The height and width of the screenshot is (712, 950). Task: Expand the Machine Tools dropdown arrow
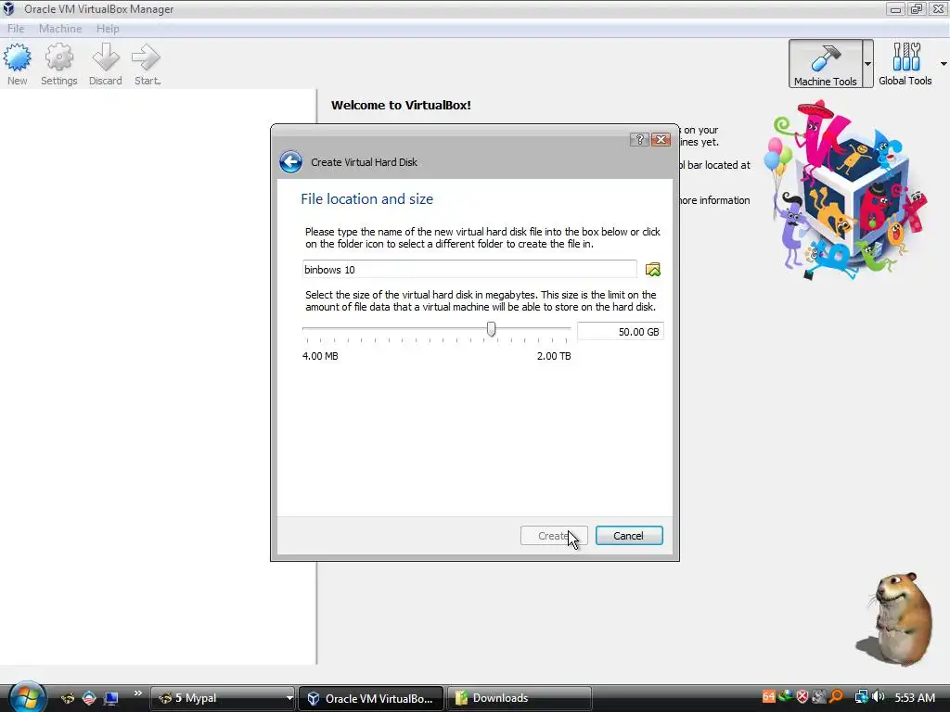[867, 64]
